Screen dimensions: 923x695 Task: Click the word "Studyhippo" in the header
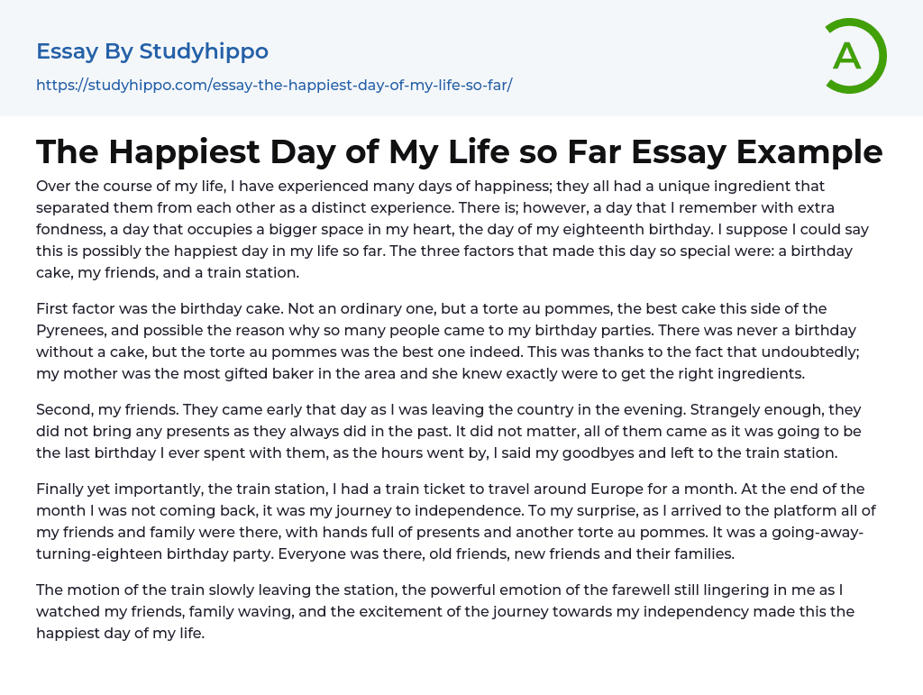(204, 51)
